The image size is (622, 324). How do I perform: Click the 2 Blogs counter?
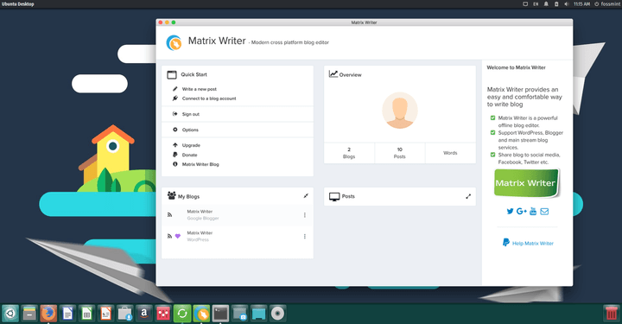point(349,153)
